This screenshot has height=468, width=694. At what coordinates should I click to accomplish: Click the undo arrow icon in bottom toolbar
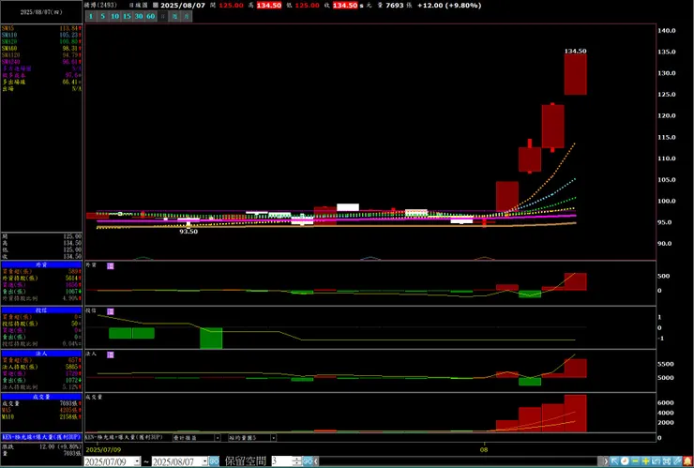click(656, 460)
